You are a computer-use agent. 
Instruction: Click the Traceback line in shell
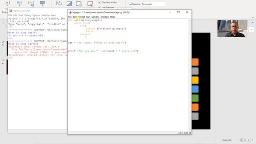[34, 46]
